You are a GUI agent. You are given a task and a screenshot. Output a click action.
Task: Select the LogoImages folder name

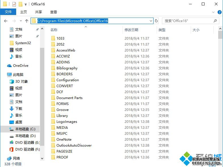click(67, 122)
